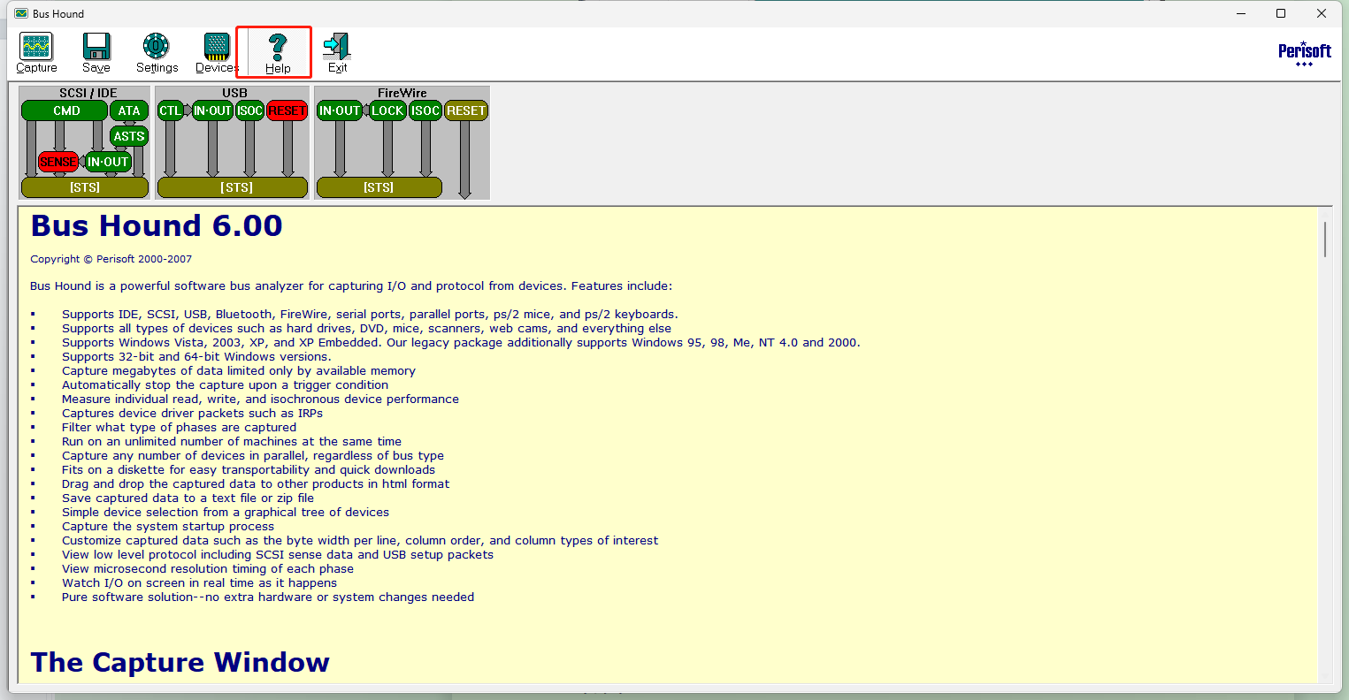Toggle the ASTS phase
1349x700 pixels.
(129, 136)
